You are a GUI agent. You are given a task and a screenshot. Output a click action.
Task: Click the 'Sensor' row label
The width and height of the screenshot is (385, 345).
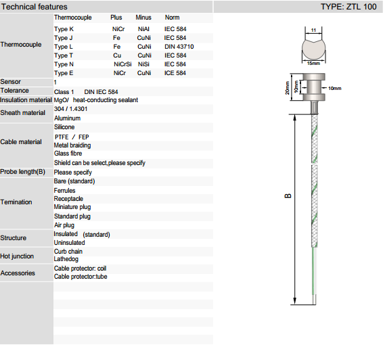point(11,82)
